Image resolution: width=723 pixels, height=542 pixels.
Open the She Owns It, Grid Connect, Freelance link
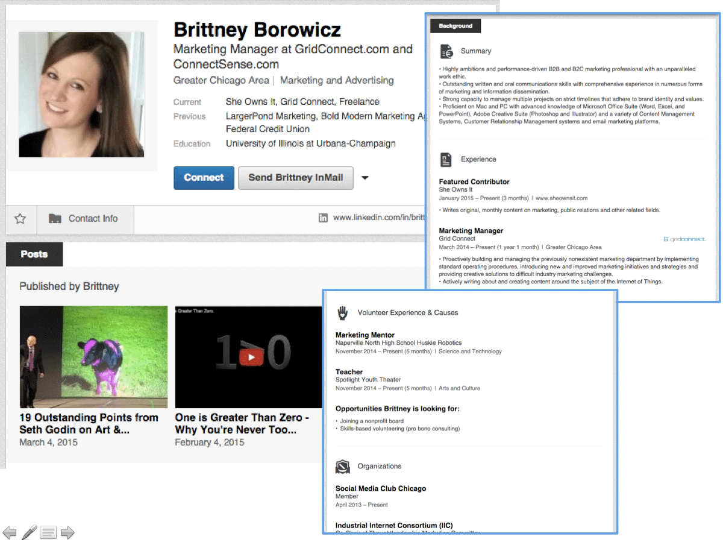(x=302, y=102)
